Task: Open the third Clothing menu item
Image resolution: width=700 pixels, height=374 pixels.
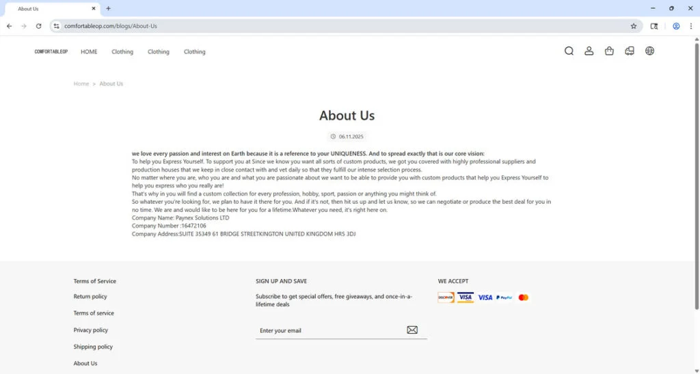Action: [x=195, y=52]
